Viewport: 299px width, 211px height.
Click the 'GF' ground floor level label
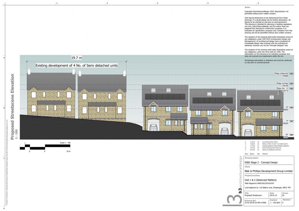(x=287, y=134)
